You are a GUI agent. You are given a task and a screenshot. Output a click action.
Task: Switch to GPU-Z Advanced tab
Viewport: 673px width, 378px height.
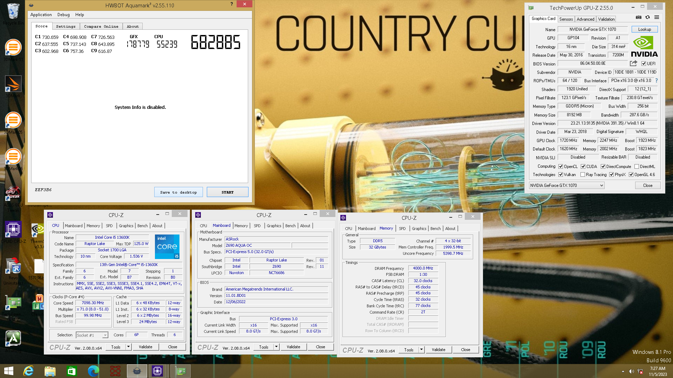pos(585,19)
